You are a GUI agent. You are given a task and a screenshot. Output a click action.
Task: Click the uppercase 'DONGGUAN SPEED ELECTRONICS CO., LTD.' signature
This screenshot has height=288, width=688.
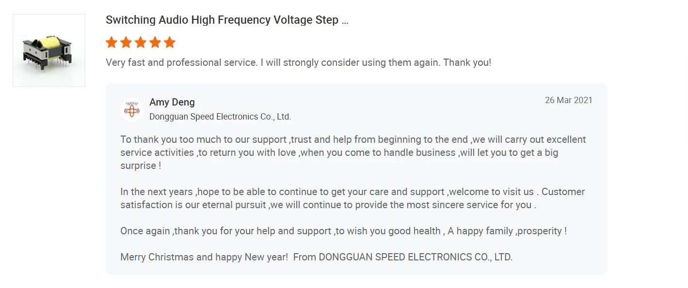tap(416, 257)
